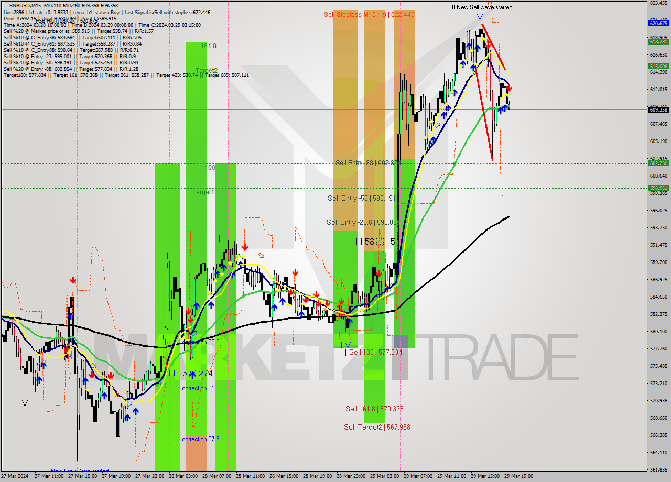Click the green 602.236 level price tag
Viewport: 671px width, 482px height.
click(x=658, y=163)
